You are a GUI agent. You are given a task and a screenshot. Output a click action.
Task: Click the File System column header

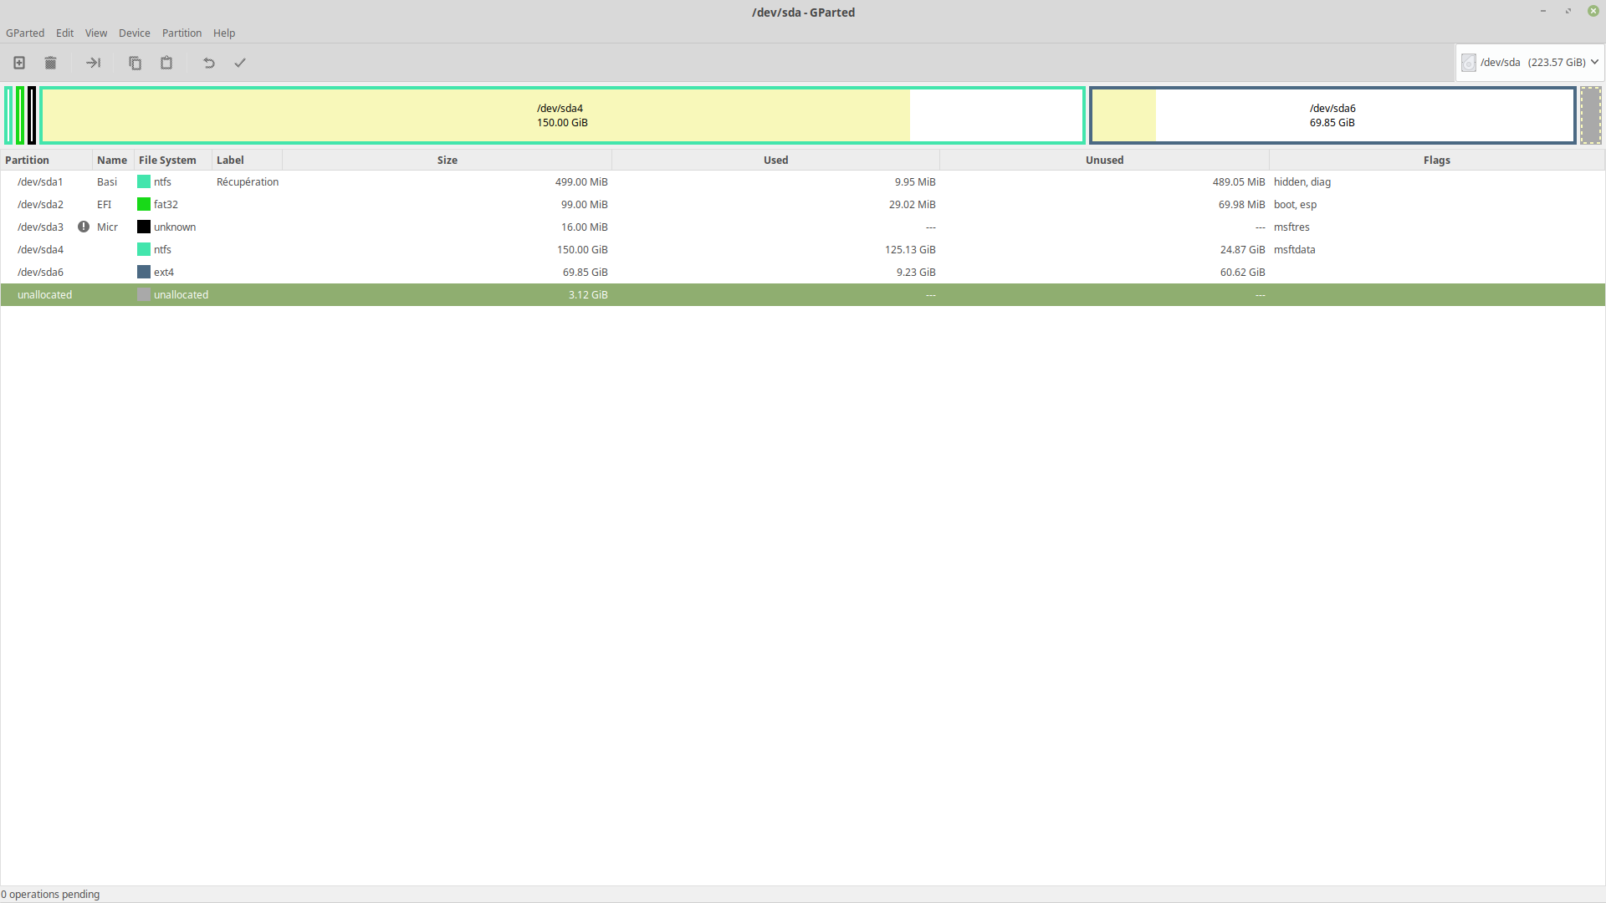click(x=167, y=160)
